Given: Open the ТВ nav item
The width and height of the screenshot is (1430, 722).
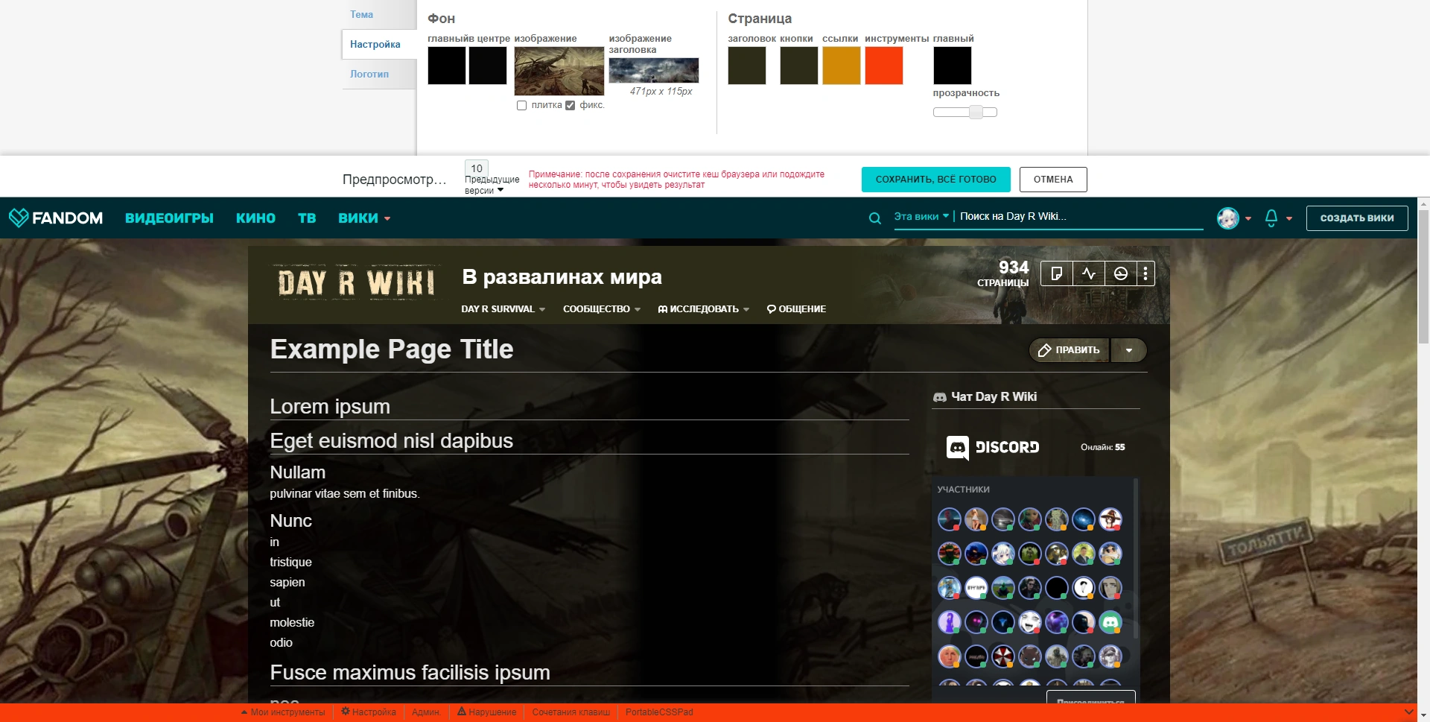Looking at the screenshot, I should coord(307,218).
